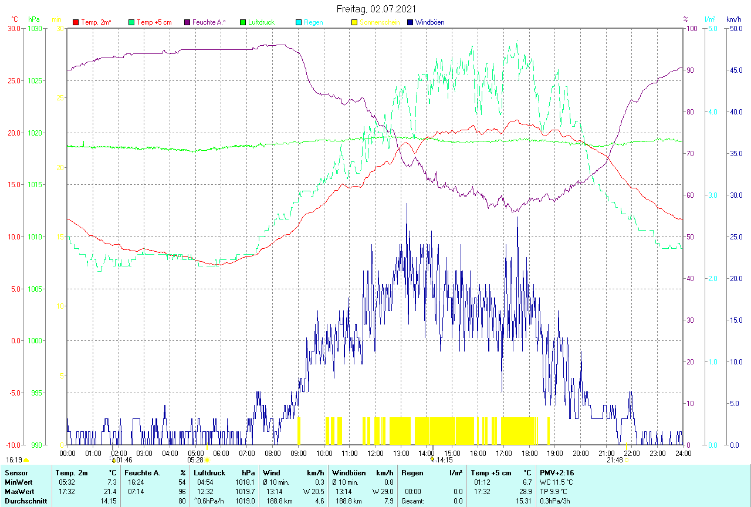Select the 'Windböen' legend label
This screenshot has width=751, height=507.
429,22
